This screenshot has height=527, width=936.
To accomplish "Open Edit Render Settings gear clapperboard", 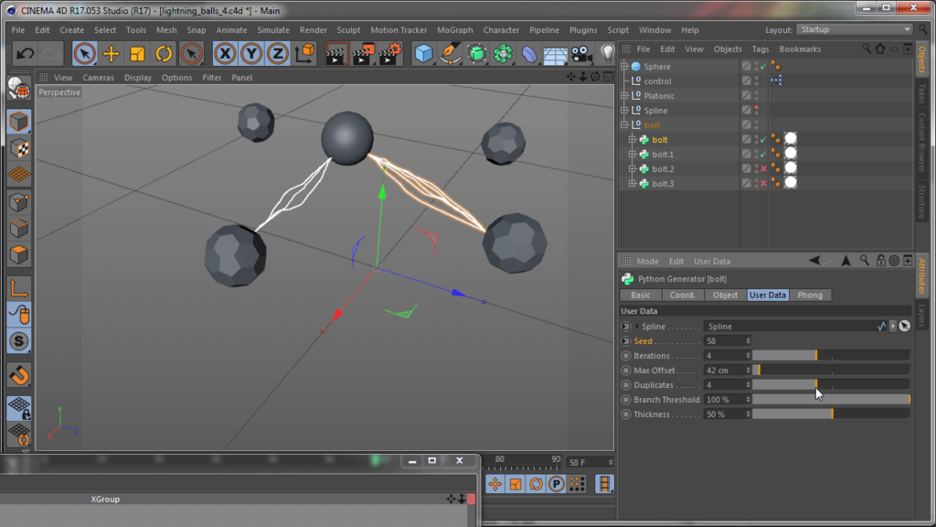I will (x=389, y=54).
